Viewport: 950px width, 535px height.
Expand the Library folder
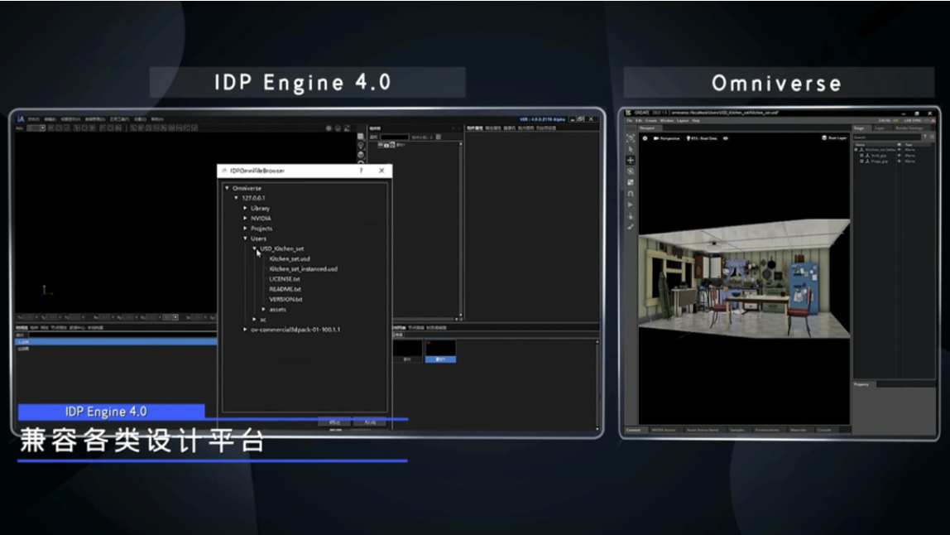(x=246, y=208)
